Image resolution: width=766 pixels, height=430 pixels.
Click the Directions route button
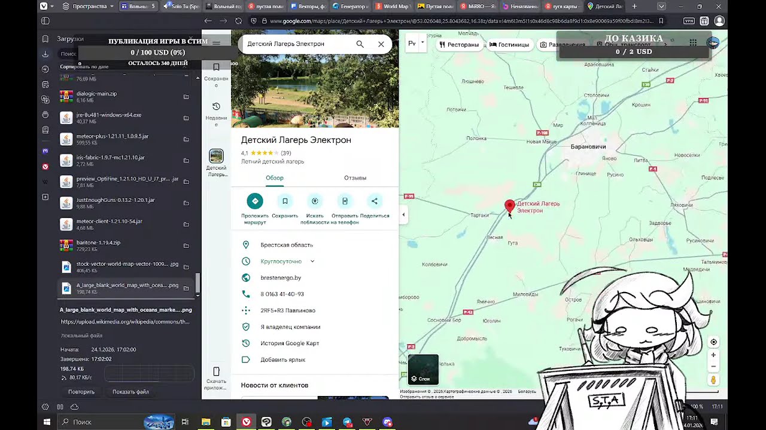[255, 201]
